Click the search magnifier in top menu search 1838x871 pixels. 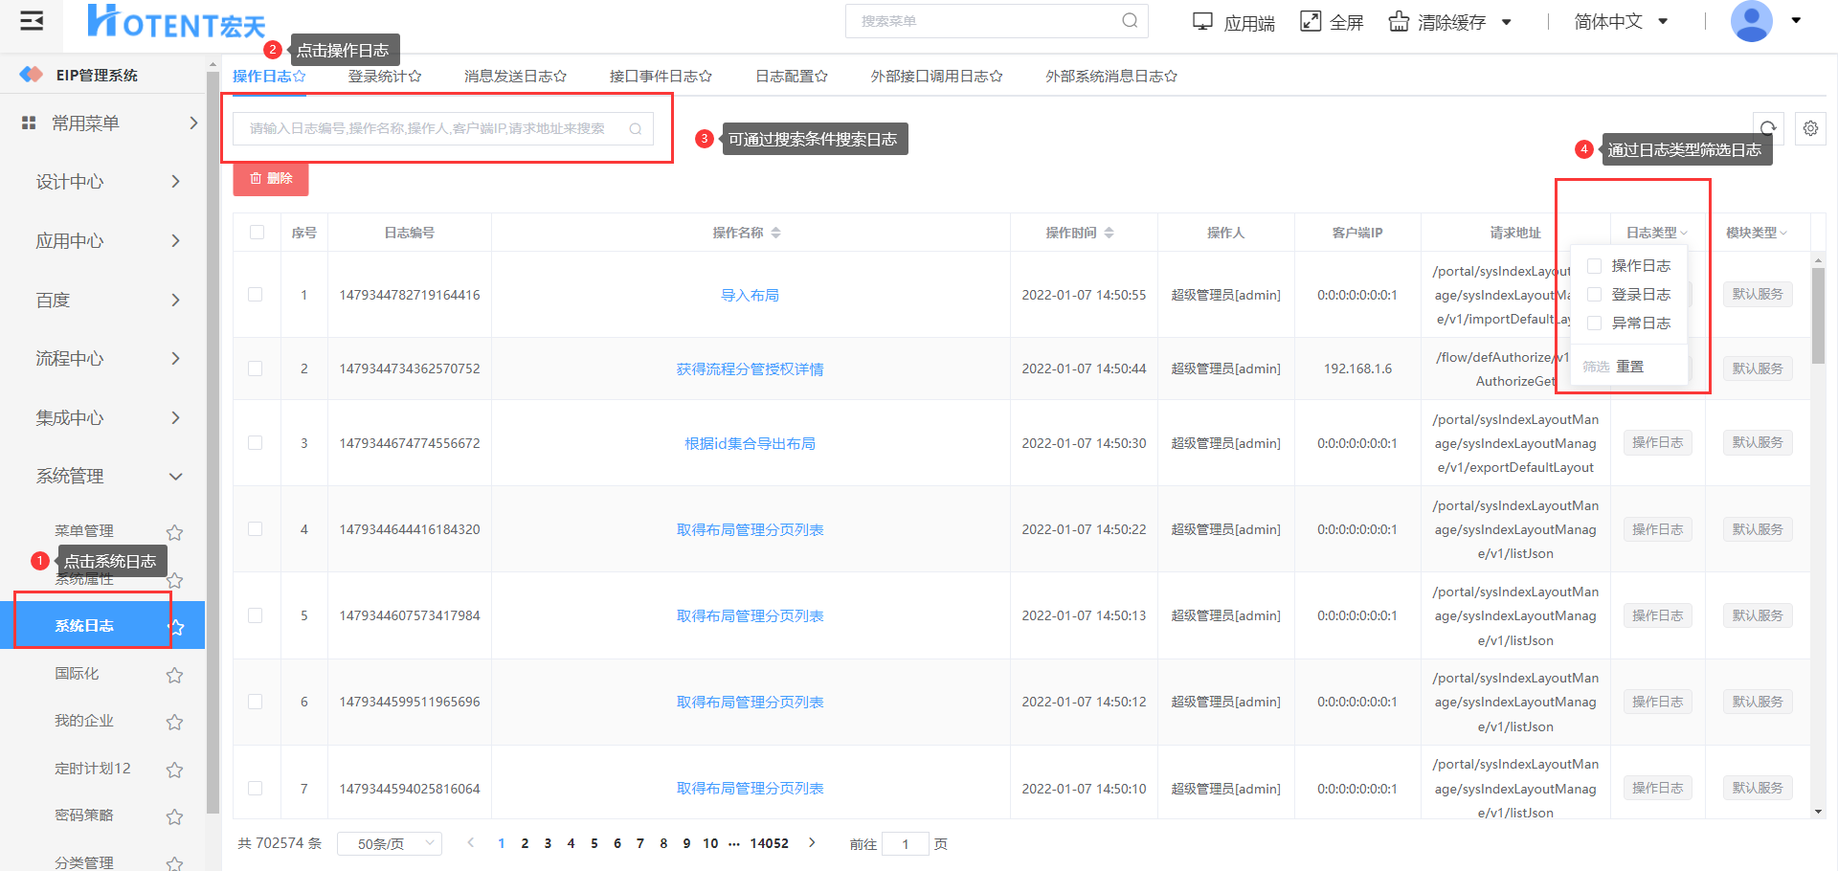(1130, 21)
